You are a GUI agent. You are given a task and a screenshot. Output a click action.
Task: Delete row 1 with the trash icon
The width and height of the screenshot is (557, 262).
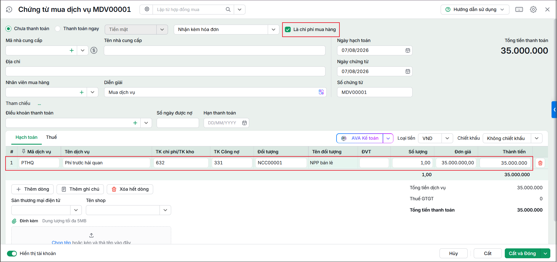coord(540,163)
